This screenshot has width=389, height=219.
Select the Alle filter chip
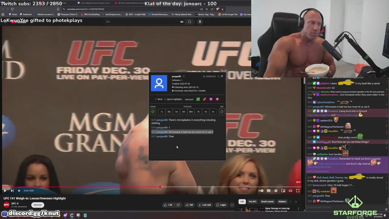click(x=242, y=202)
